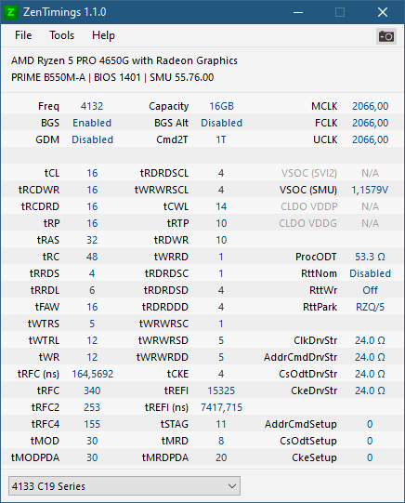The width and height of the screenshot is (405, 503).
Task: Expand the 4133 C19 Series dropdown arrow
Action: (232, 486)
